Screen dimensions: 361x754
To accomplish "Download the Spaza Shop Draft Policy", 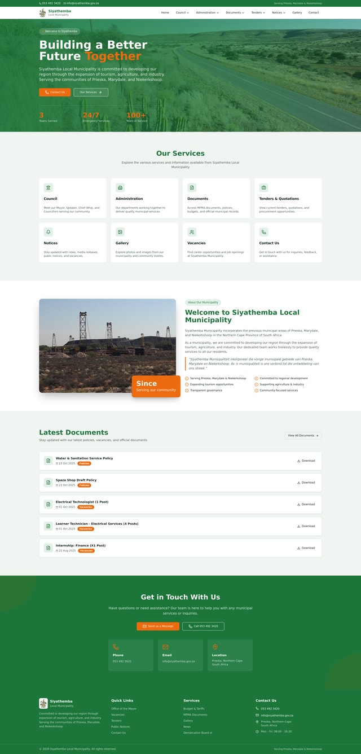I will 306,483.
